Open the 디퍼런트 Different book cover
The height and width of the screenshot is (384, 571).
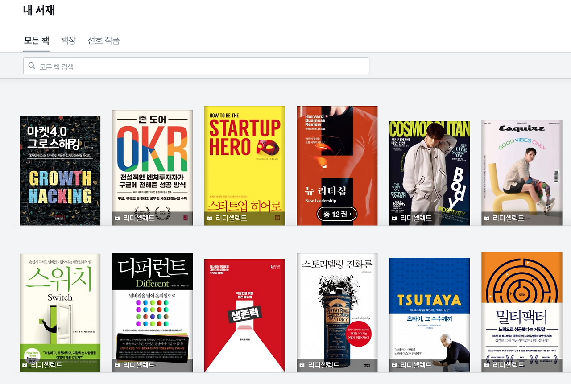pyautogui.click(x=153, y=313)
